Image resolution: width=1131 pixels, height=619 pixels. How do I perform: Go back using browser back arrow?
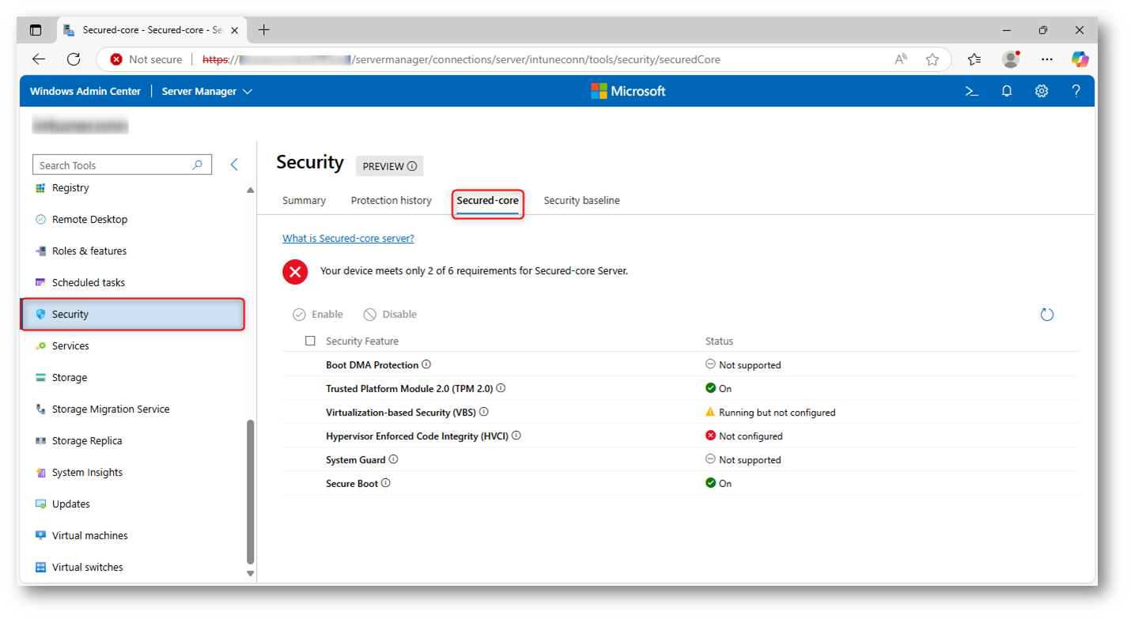click(38, 59)
